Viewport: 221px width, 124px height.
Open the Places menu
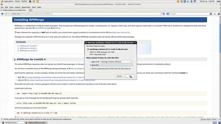(17, 1)
